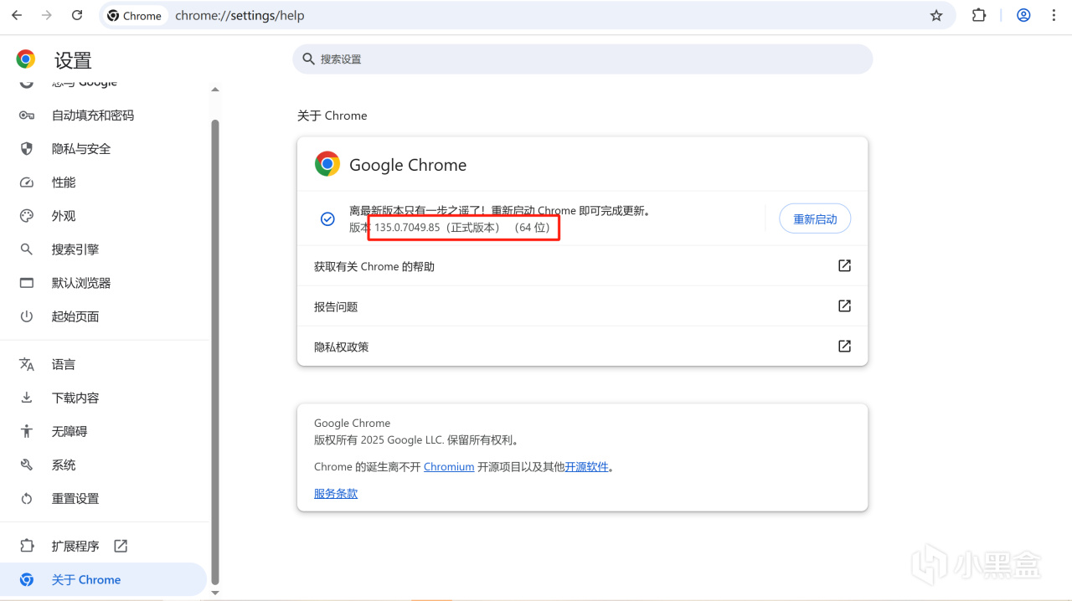This screenshot has height=601, width=1072.
Task: Click the sidebar scroll down arrow
Action: click(x=215, y=593)
